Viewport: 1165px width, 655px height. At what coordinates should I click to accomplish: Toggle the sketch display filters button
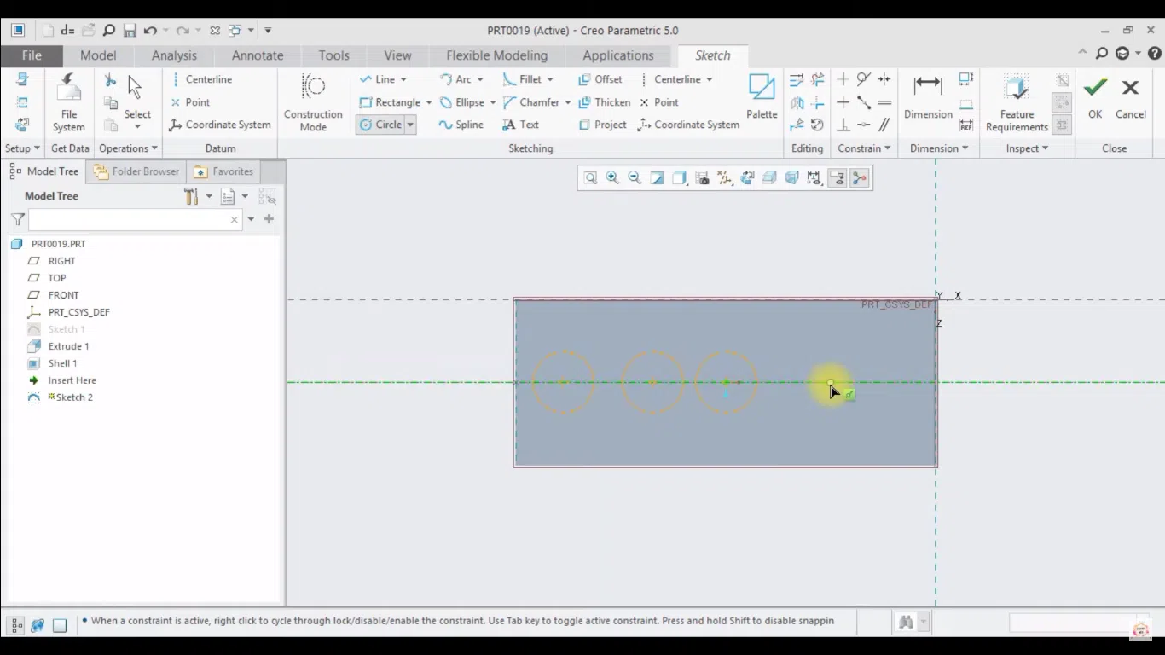click(838, 177)
